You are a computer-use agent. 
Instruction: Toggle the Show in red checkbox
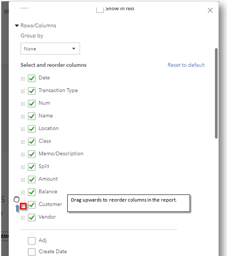pos(100,9)
